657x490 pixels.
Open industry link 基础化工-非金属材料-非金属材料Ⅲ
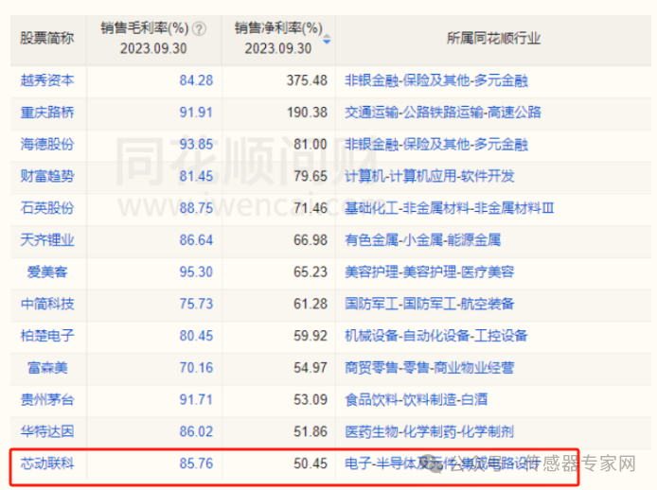pos(449,208)
